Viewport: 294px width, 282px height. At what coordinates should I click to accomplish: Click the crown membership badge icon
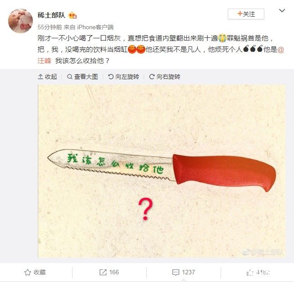click(72, 15)
